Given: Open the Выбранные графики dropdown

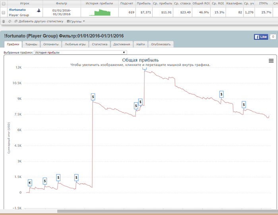Looking at the screenshot, I should pos(80,52).
